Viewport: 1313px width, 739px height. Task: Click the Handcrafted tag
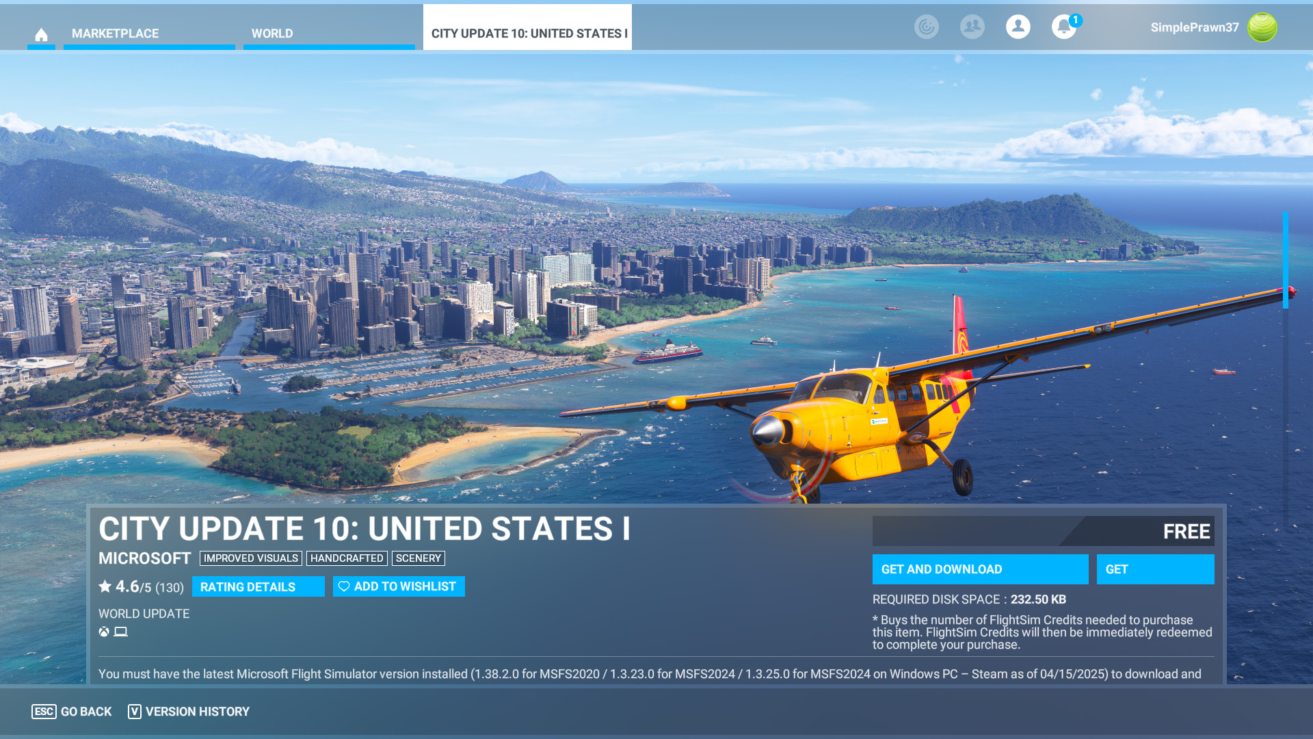tap(347, 558)
